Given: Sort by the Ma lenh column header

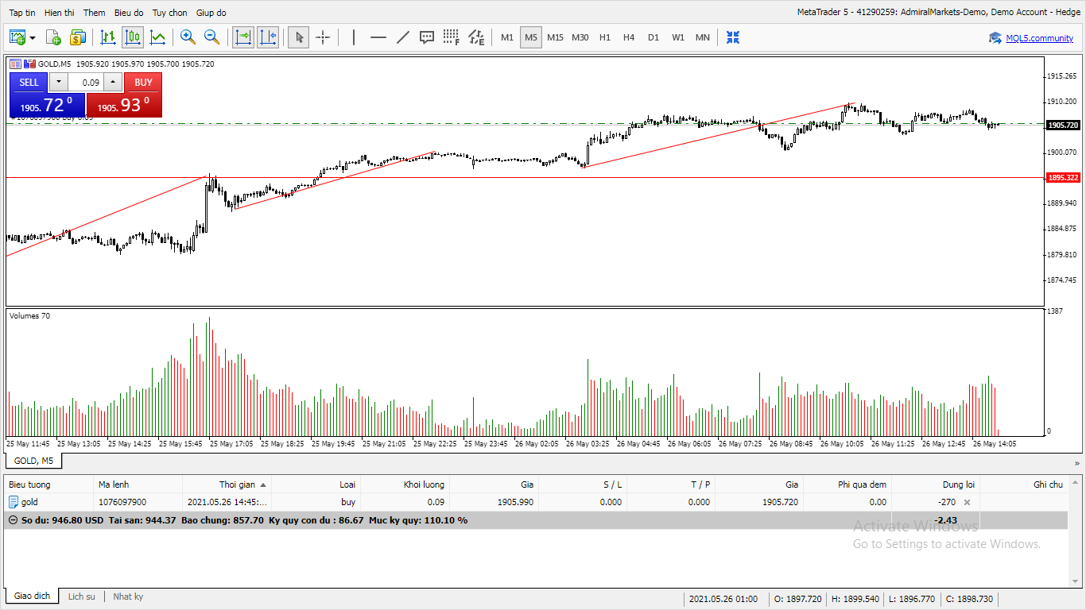Looking at the screenshot, I should [x=138, y=485].
